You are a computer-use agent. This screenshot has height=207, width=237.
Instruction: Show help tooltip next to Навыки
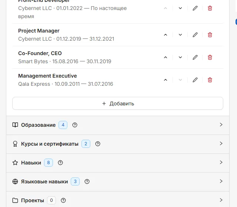pos(60,163)
